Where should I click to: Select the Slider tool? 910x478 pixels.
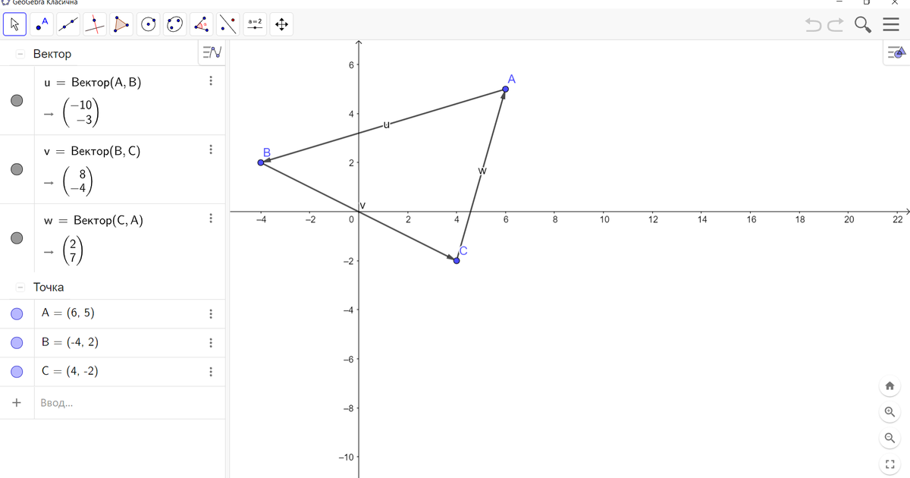pos(253,24)
